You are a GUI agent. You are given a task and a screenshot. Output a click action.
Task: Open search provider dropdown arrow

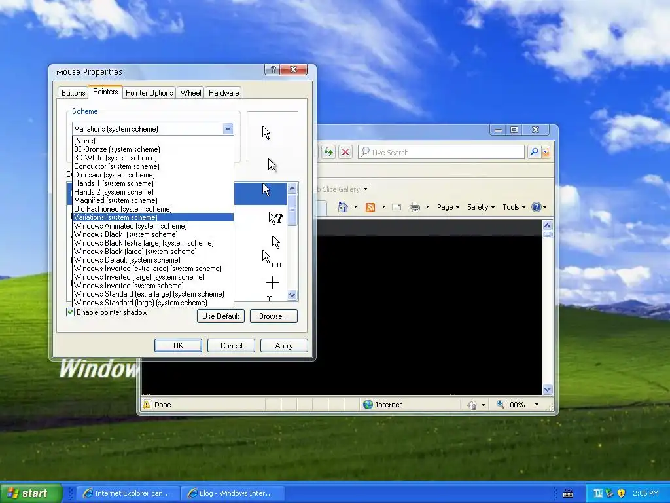(545, 152)
